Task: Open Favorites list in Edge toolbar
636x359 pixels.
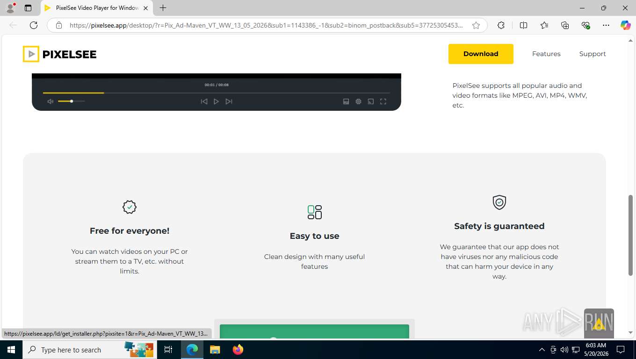Action: tap(544, 25)
